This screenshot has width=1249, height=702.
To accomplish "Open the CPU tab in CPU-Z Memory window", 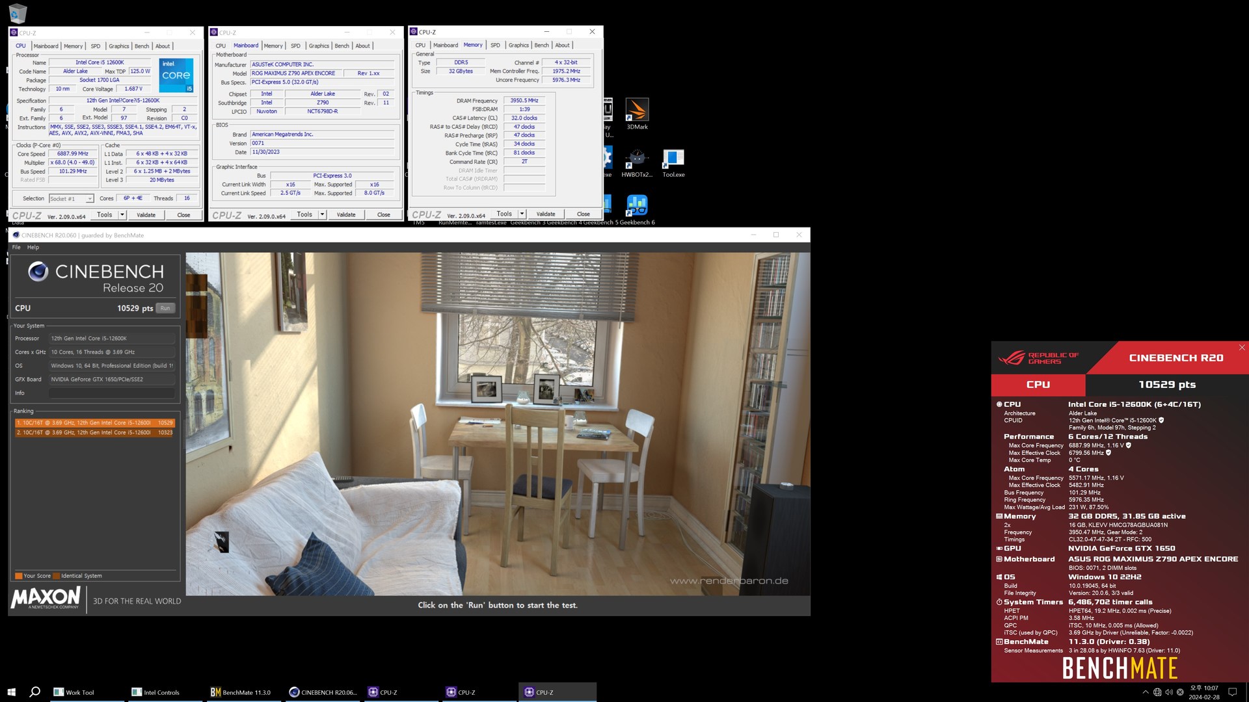I will [420, 45].
